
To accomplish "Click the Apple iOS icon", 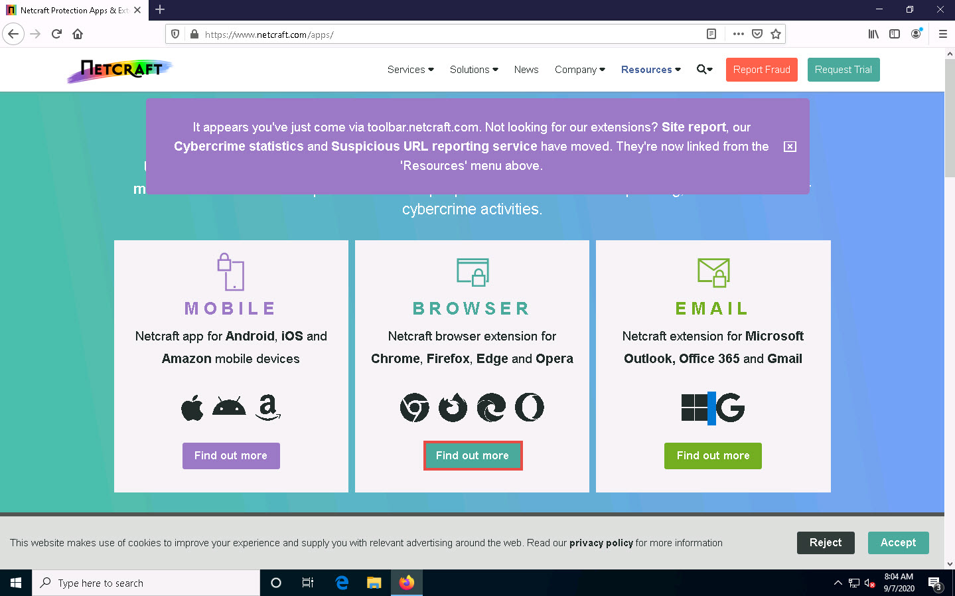I will pos(192,408).
